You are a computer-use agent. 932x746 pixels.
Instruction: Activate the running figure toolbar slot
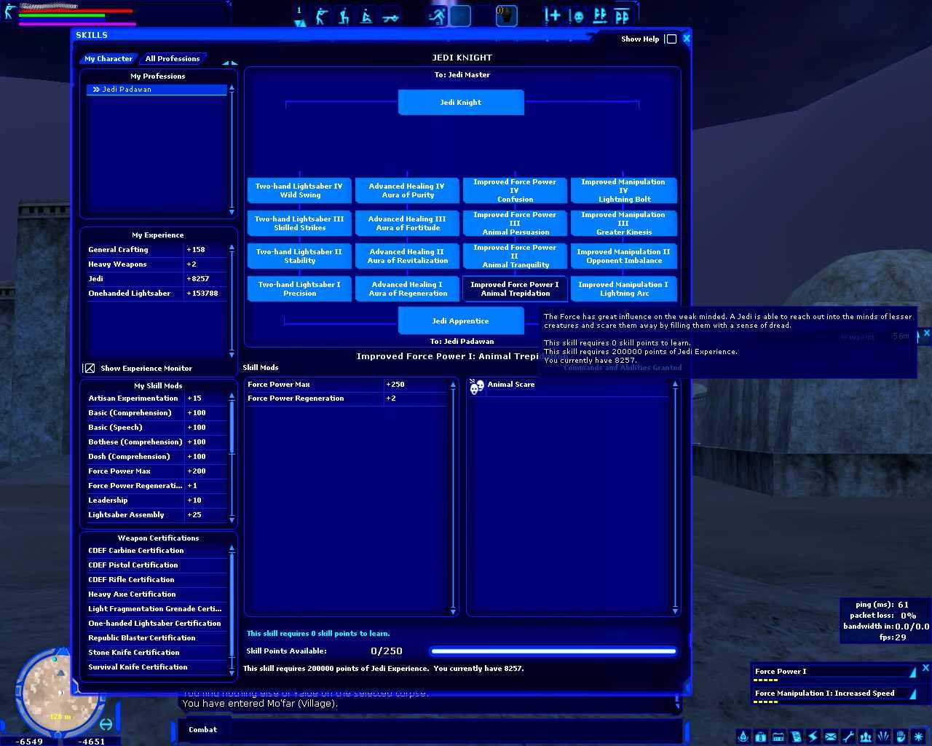tap(437, 16)
